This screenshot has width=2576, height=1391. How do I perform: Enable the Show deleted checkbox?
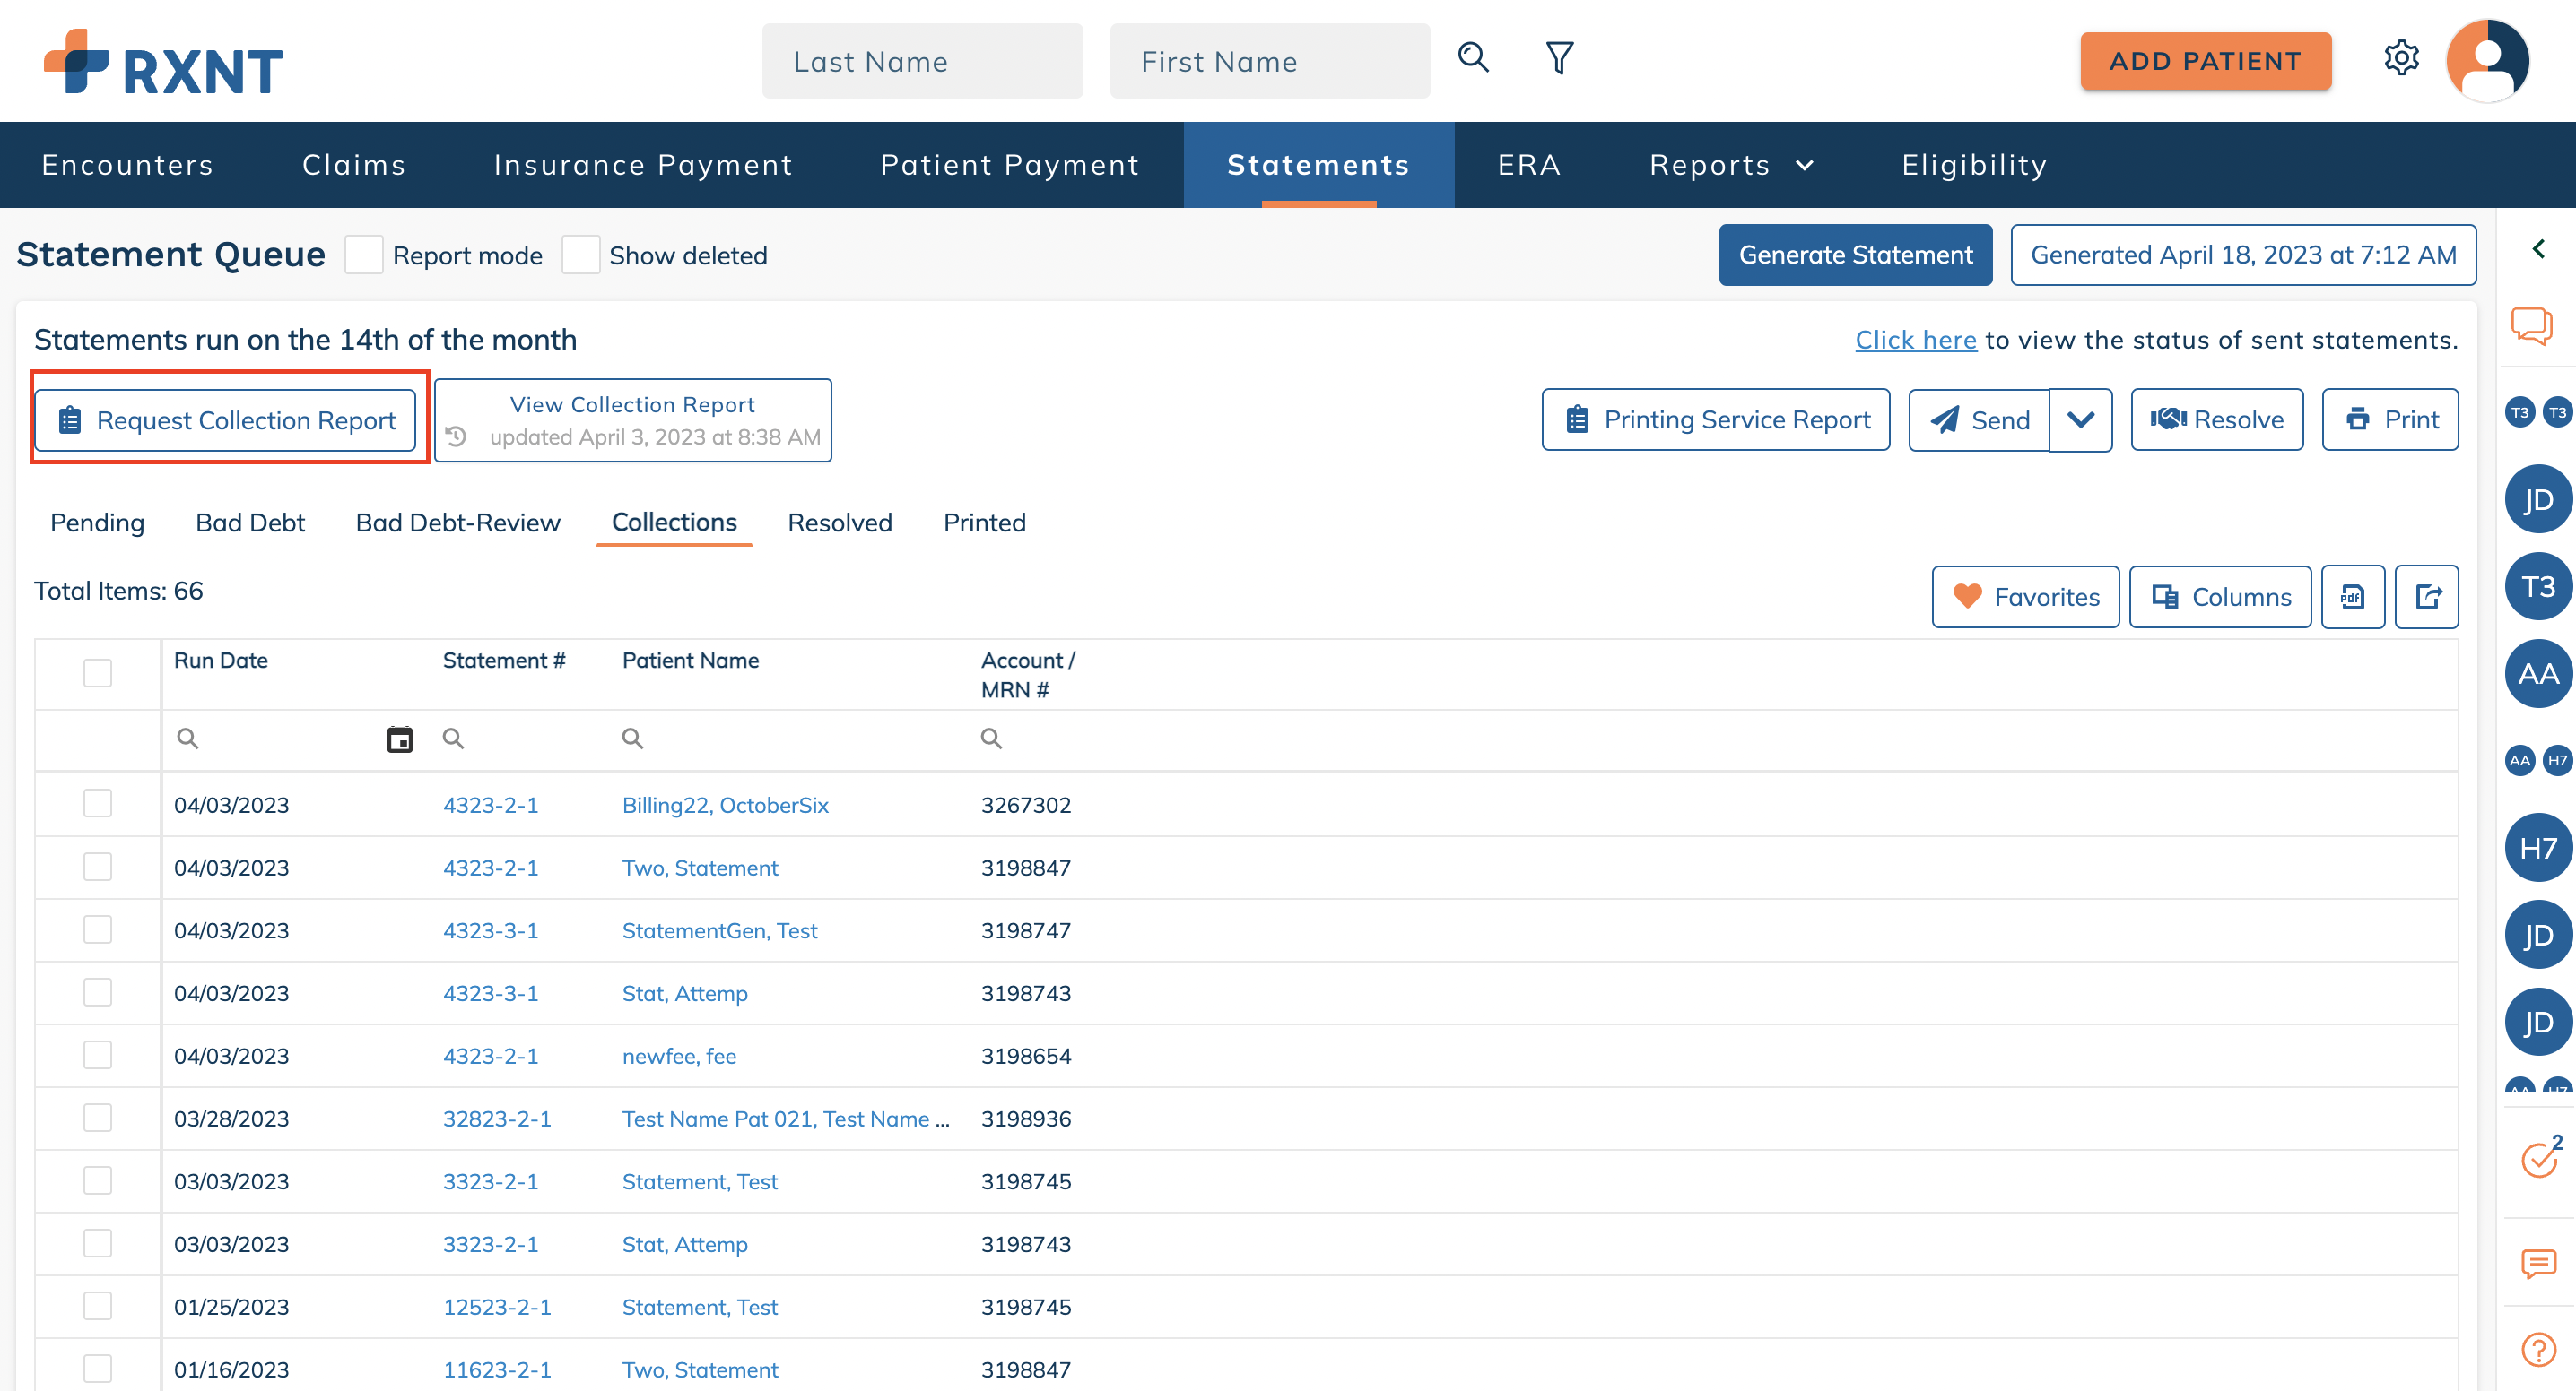tap(580, 254)
